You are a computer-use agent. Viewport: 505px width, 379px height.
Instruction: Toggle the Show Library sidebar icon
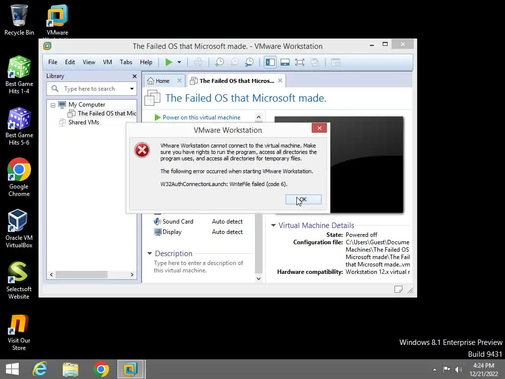270,62
